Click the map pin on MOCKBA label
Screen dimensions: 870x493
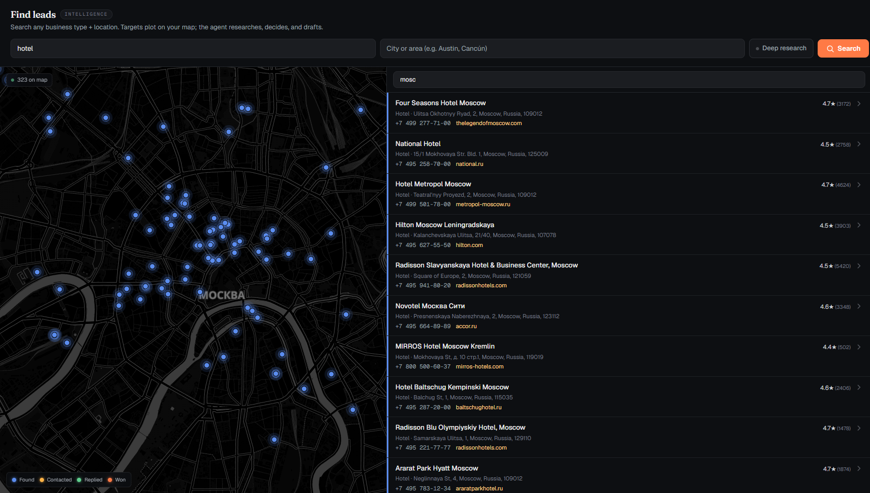tap(200, 292)
